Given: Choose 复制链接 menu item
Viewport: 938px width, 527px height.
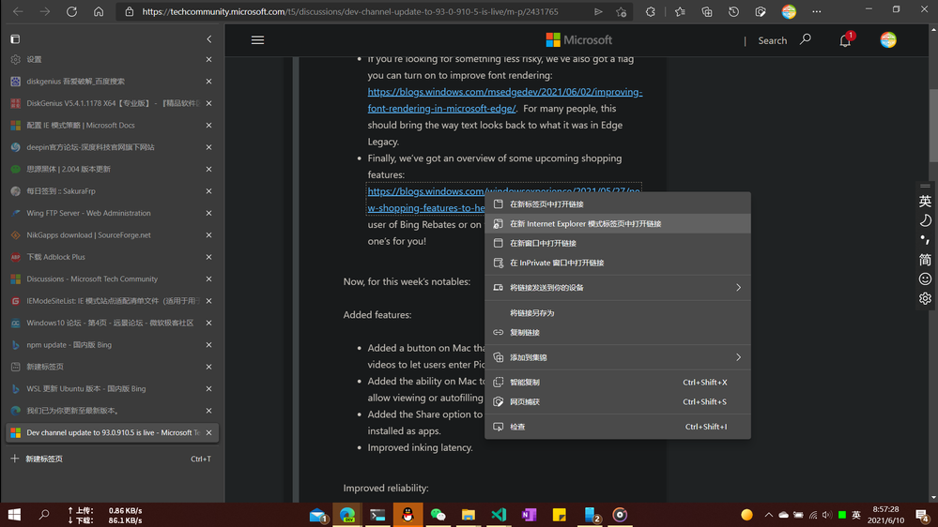Looking at the screenshot, I should click(x=618, y=332).
